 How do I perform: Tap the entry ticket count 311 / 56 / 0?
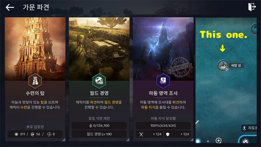[x=35, y=134]
